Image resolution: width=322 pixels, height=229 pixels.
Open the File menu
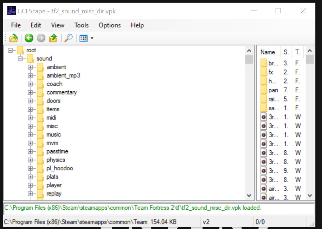pos(16,25)
